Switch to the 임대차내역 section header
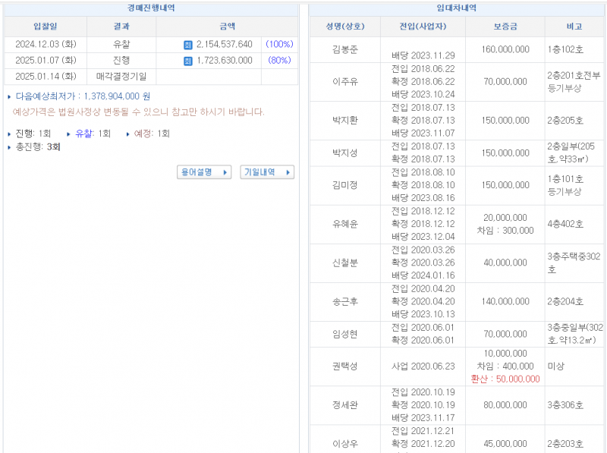 455,8
